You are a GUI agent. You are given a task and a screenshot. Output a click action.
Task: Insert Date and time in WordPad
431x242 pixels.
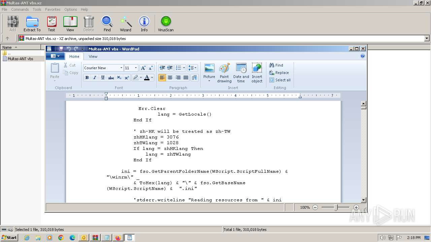[241, 73]
